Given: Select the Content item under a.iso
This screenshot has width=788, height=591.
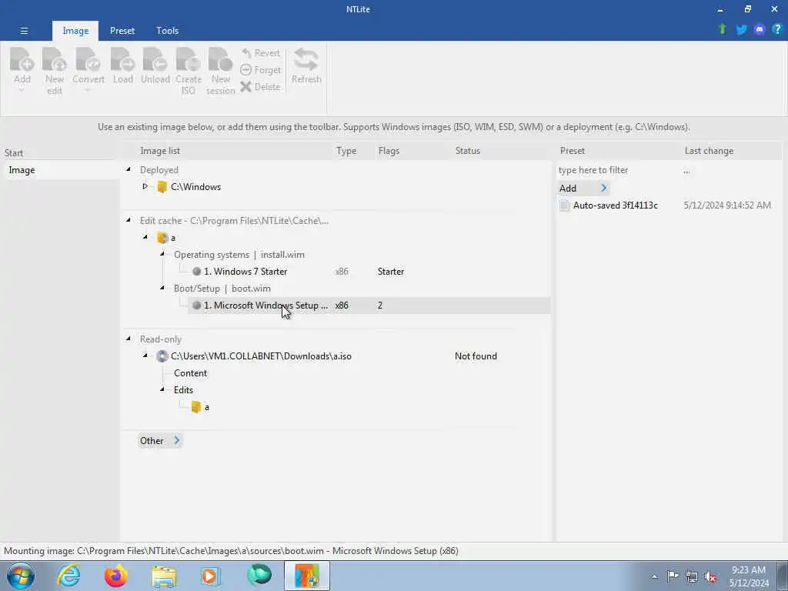Looking at the screenshot, I should (x=191, y=373).
